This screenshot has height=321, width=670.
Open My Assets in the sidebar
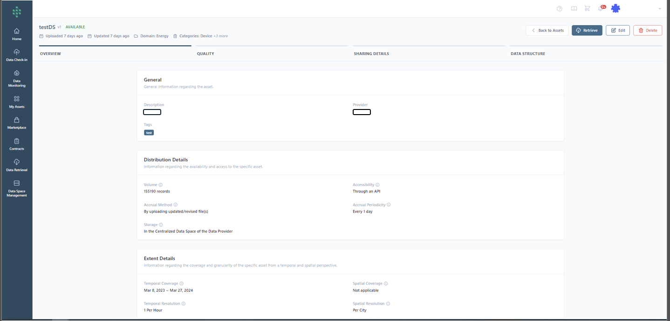[x=16, y=102]
